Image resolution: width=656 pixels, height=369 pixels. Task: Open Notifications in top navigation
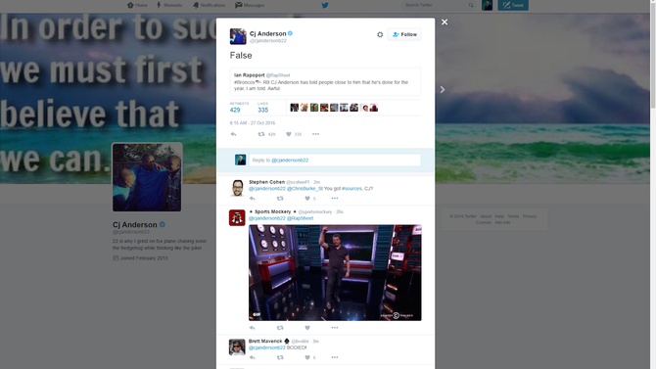tap(209, 5)
